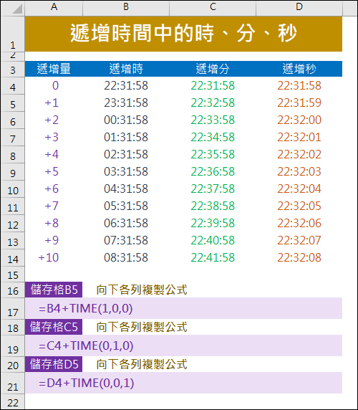Image resolution: width=358 pixels, height=410 pixels.
Task: Select formula cell =B4+TIME(1,0,0)
Action: pyautogui.click(x=183, y=308)
